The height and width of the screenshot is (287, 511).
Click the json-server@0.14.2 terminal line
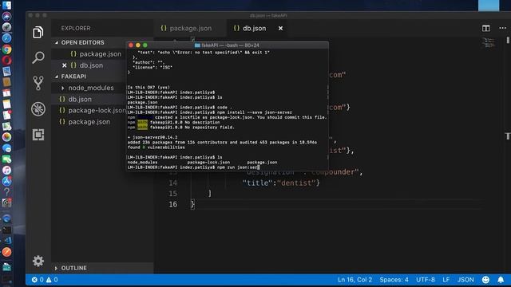(153, 137)
